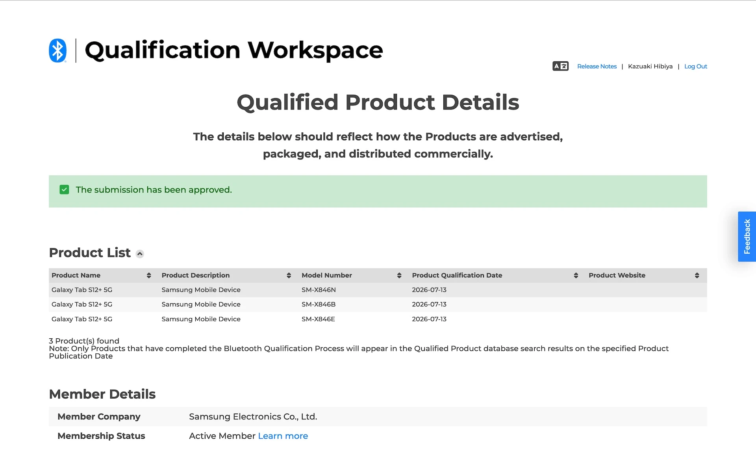Viewport: 756px width, 473px height.
Task: Click the Qualified Product Details heading
Action: (378, 102)
